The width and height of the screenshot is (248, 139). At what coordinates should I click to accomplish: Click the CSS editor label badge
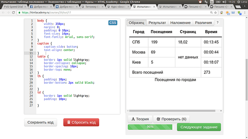[113, 23]
